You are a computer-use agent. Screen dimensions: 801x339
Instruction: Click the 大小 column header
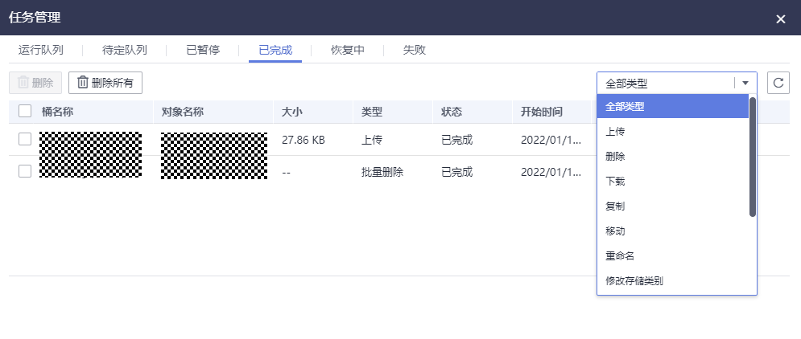pyautogui.click(x=292, y=112)
